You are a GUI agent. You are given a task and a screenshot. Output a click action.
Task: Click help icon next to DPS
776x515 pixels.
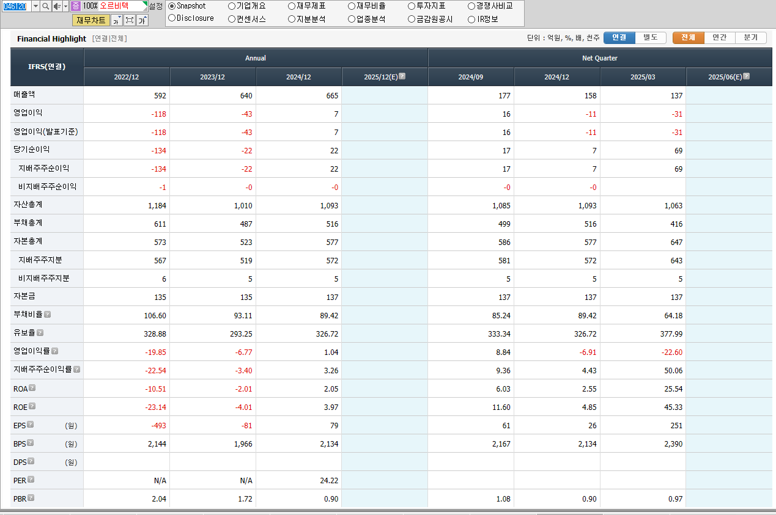(31, 461)
